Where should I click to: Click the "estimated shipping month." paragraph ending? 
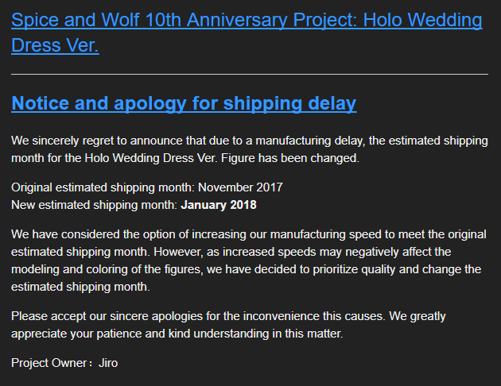(80, 287)
